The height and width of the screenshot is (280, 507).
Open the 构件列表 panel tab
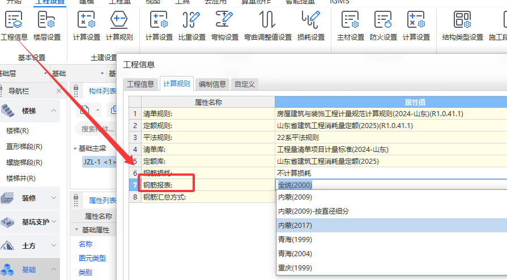point(102,91)
